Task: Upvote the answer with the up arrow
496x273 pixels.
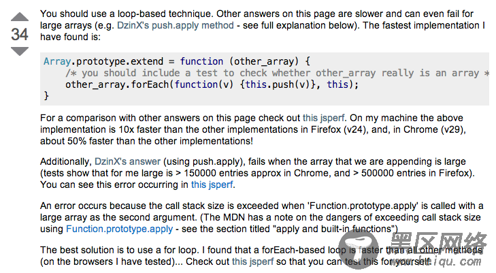Action: point(20,17)
